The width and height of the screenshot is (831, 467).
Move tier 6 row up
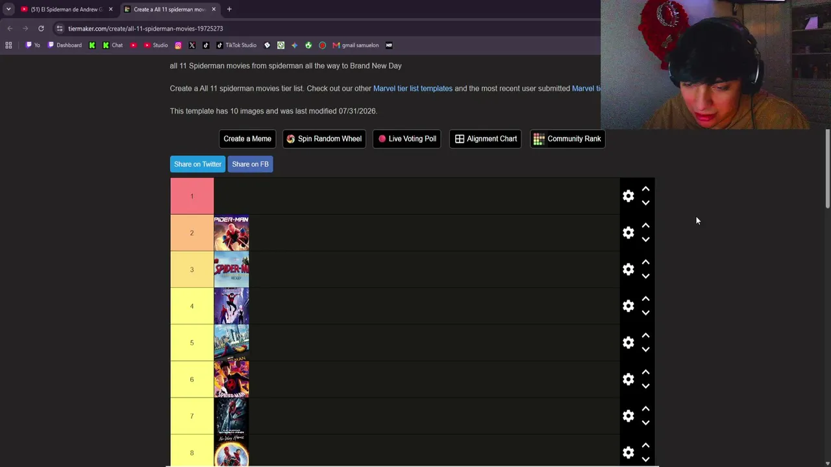(645, 372)
